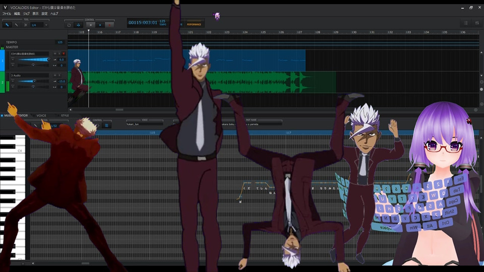Adjust the 3 Audio track volume slider

coord(33,81)
